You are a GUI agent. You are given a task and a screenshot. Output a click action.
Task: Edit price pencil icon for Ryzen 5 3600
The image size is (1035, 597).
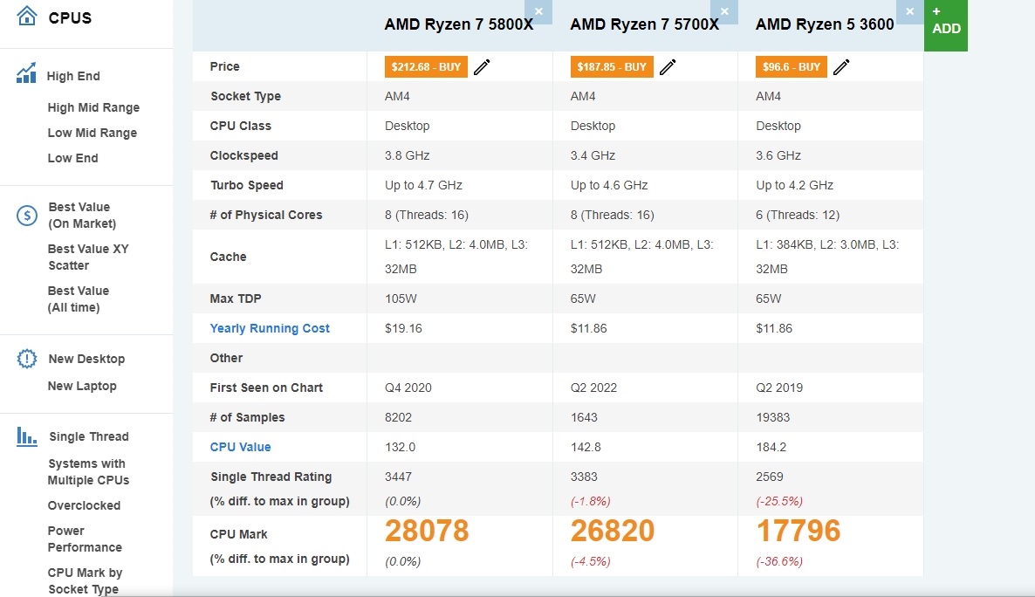point(841,67)
